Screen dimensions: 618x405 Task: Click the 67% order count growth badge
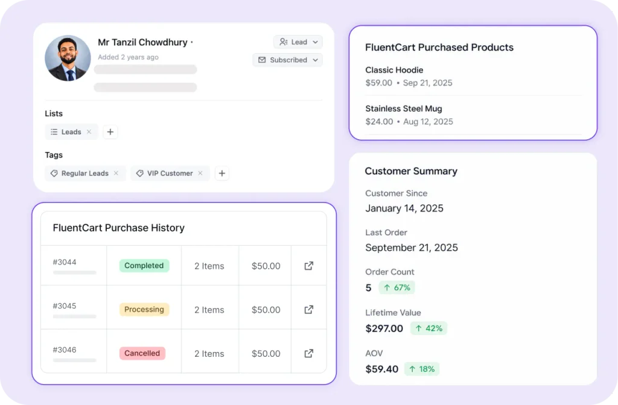click(x=397, y=287)
